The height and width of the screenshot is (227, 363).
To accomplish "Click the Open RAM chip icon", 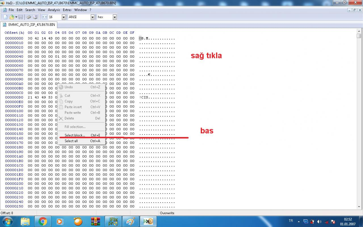I will (x=29, y=17).
